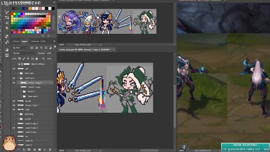Viewport: 270px width, 152px height.
Task: Add layer mask icon at panel bottom
Action: point(29,150)
